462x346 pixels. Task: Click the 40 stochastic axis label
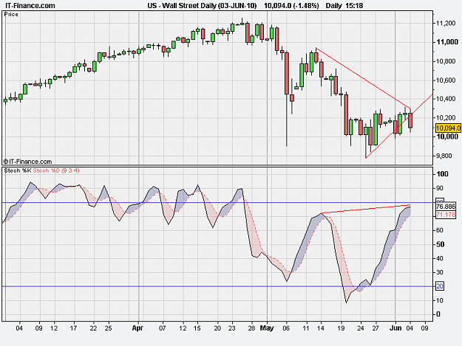[x=440, y=258]
